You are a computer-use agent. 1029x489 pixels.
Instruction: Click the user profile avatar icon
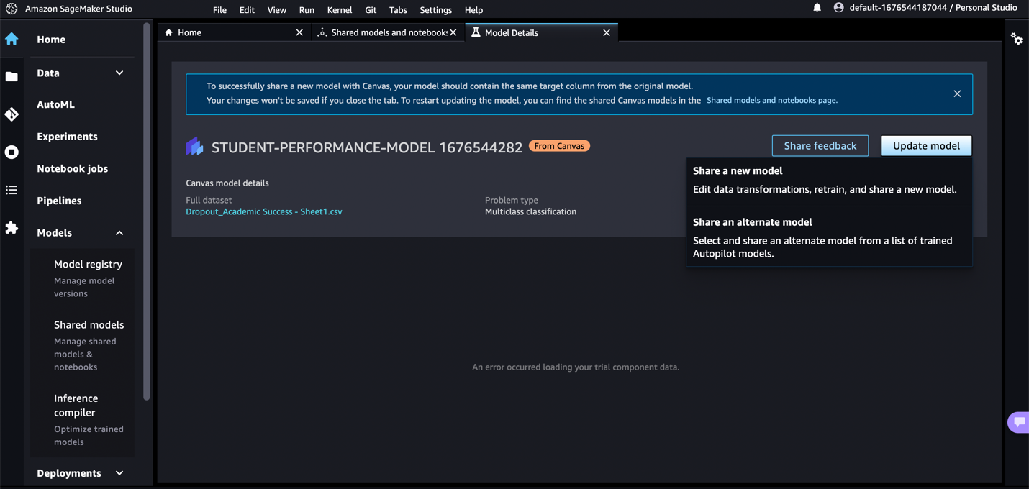pyautogui.click(x=838, y=8)
